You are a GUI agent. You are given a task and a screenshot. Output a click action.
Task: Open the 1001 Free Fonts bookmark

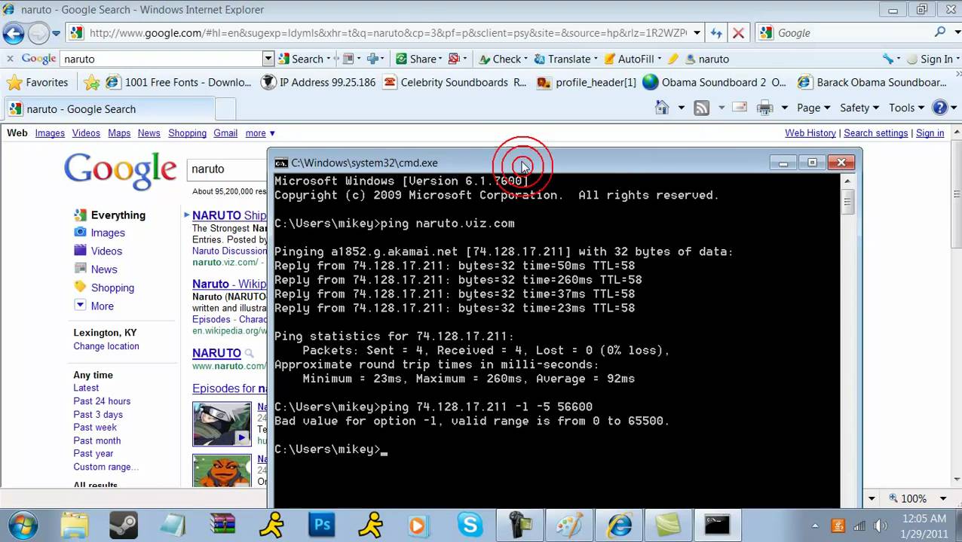coord(179,82)
